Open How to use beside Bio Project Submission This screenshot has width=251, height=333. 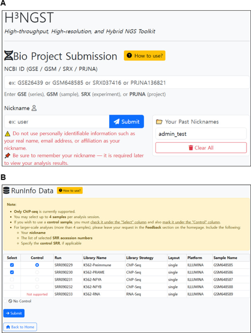click(144, 56)
